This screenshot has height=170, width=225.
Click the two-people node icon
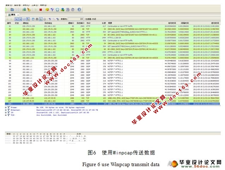(63, 10)
